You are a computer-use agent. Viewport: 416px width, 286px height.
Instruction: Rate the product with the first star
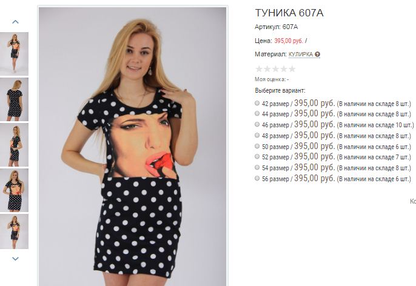[259, 69]
